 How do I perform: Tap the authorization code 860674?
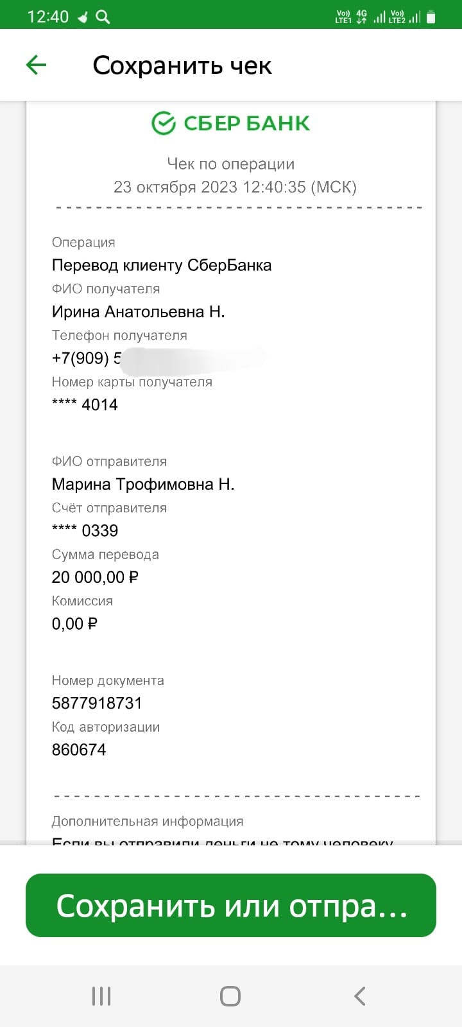tap(79, 750)
